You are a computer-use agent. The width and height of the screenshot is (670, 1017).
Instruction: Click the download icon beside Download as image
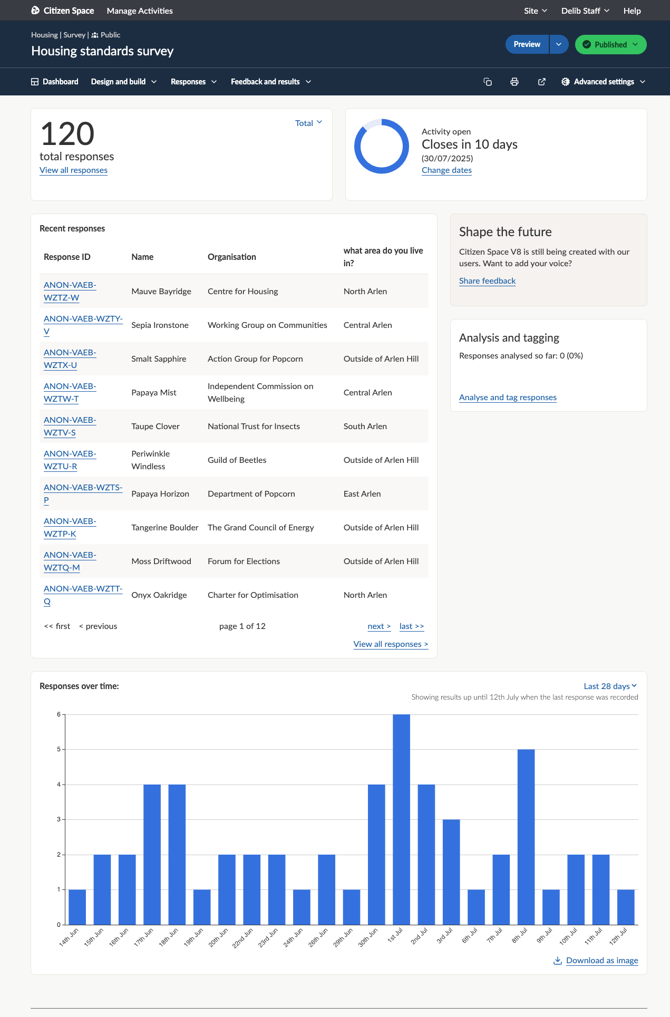pos(557,961)
